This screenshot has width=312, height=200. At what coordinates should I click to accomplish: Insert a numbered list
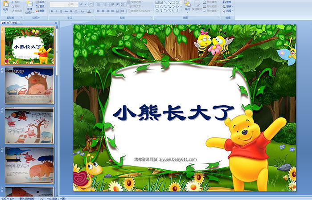tap(106, 4)
